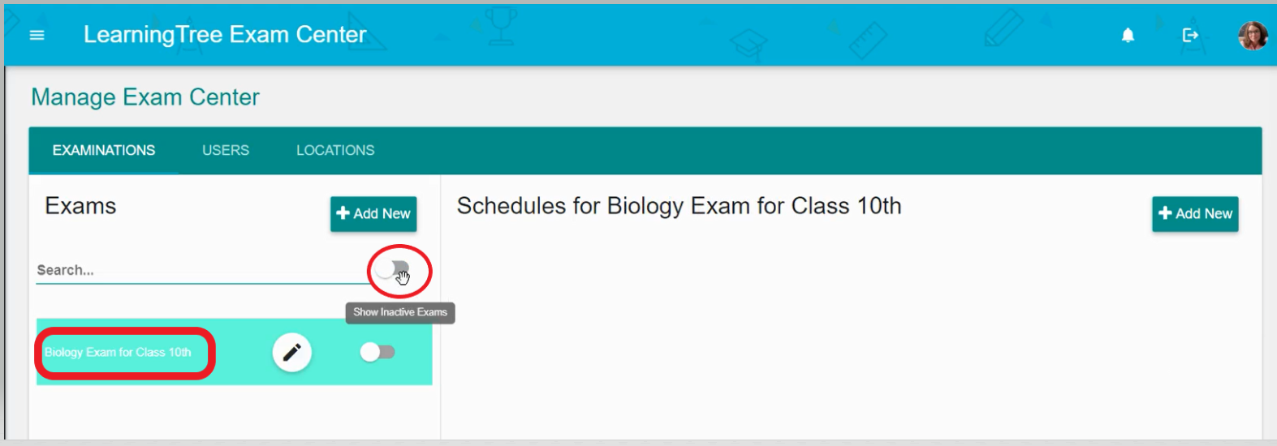Open the notifications bell
This screenshot has width=1277, height=446.
pyautogui.click(x=1128, y=35)
